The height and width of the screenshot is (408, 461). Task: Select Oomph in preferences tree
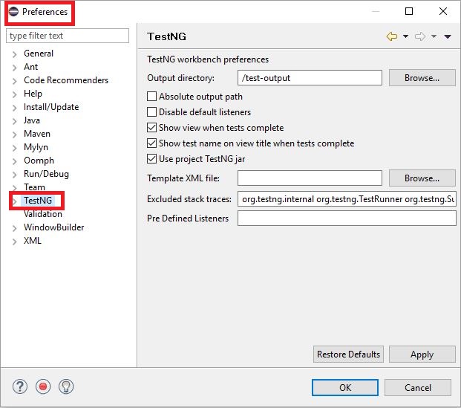point(39,161)
